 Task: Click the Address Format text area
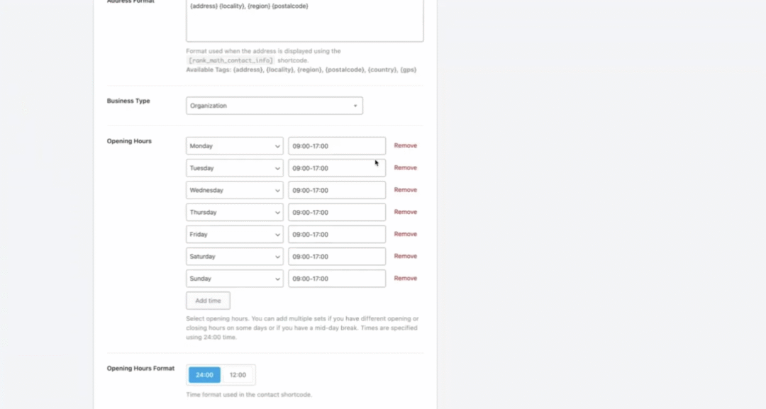304,21
